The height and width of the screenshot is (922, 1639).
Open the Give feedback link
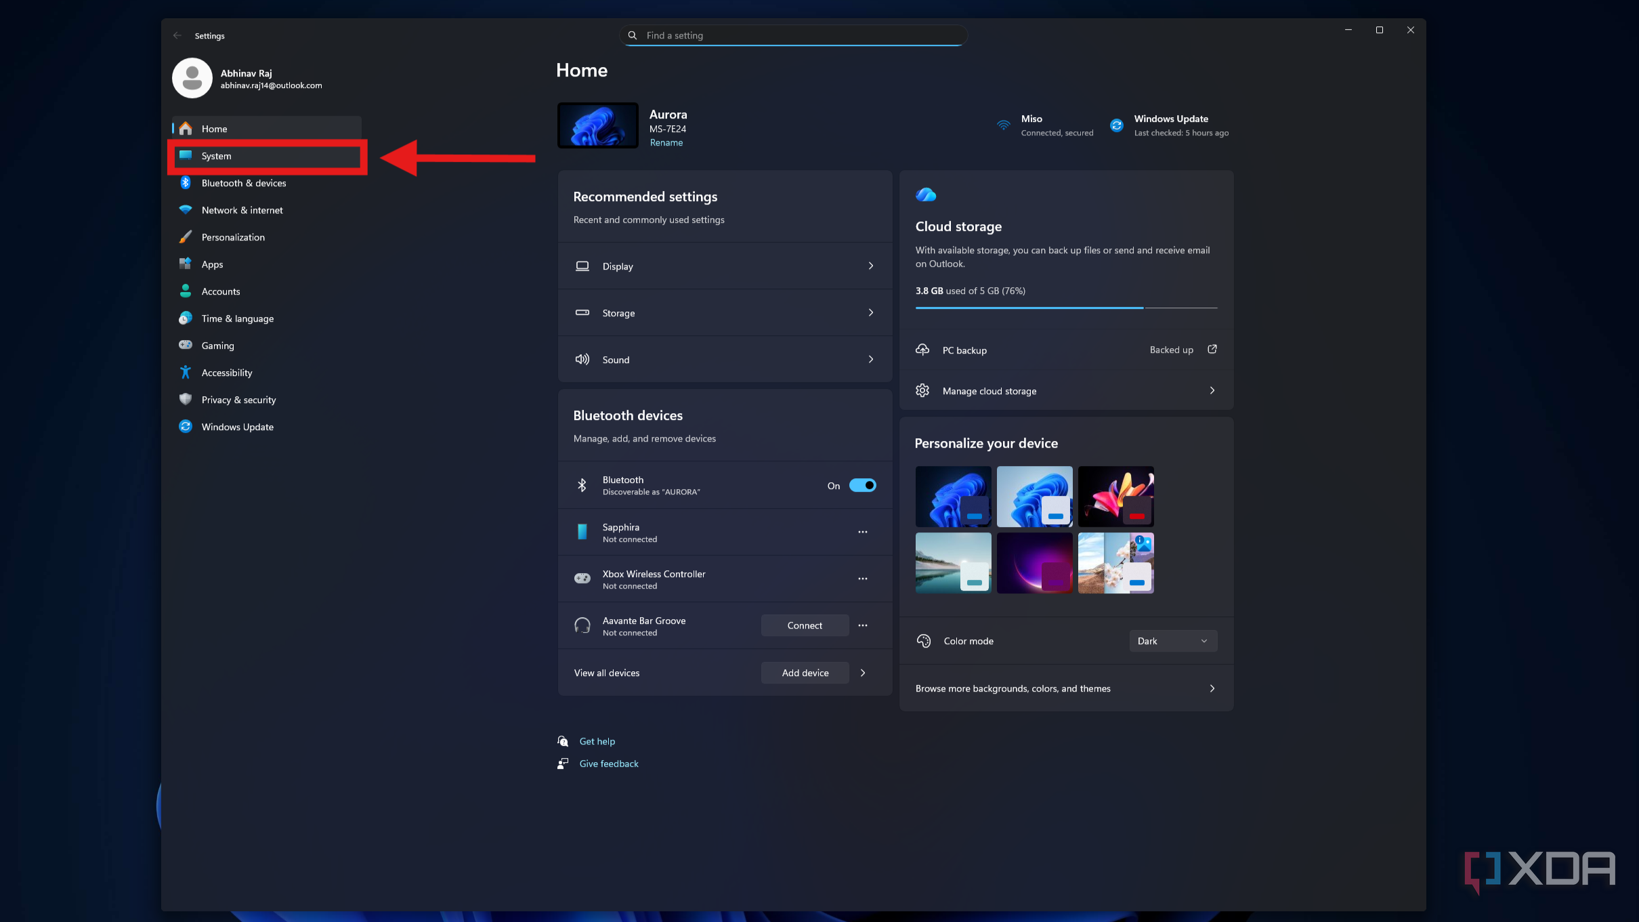608,763
